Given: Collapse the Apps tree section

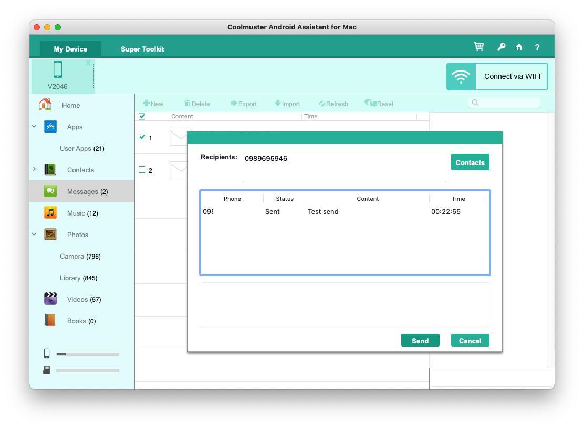Looking at the screenshot, I should coord(34,126).
